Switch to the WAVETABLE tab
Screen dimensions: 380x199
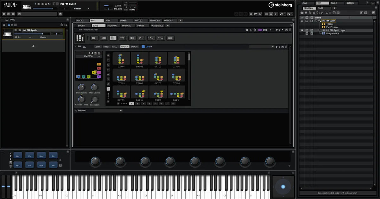(x=157, y=26)
